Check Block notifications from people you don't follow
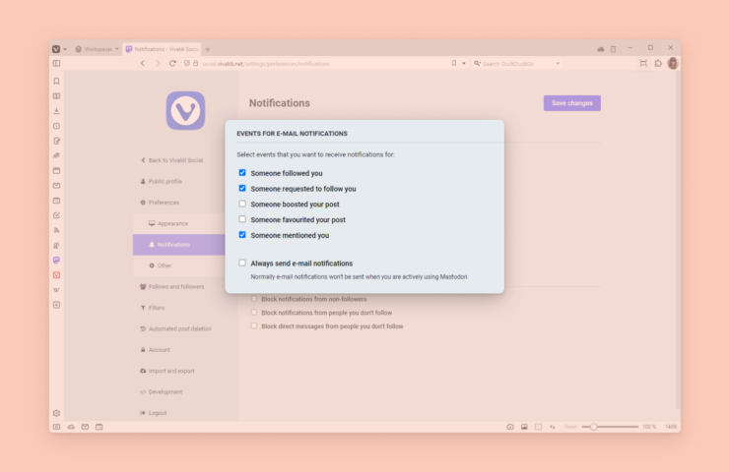This screenshot has width=729, height=472. pyautogui.click(x=254, y=313)
